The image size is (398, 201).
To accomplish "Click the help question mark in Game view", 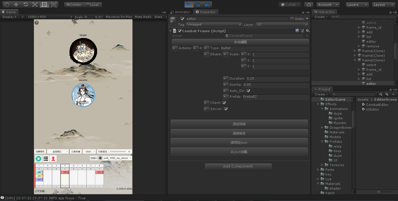I will click(37, 23).
